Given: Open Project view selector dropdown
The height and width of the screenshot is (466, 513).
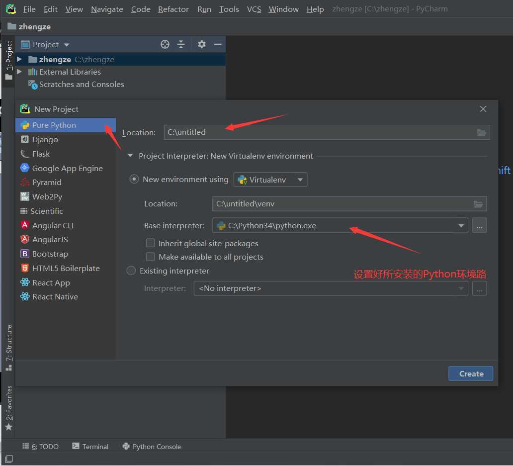Looking at the screenshot, I should click(x=45, y=44).
